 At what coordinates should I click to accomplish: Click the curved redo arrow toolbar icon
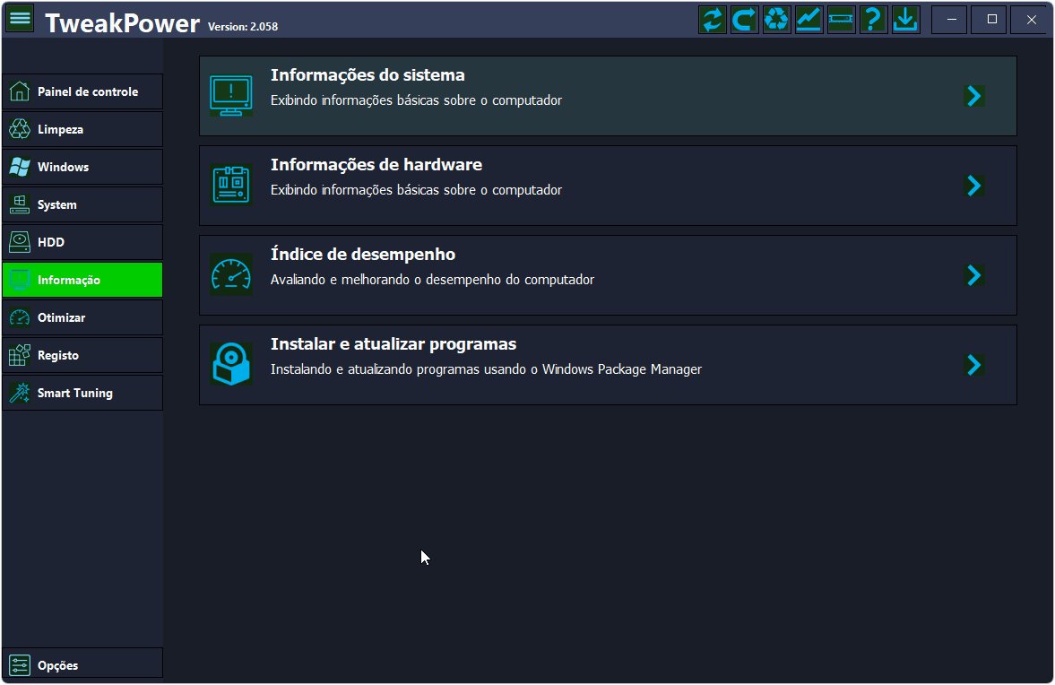coord(745,20)
